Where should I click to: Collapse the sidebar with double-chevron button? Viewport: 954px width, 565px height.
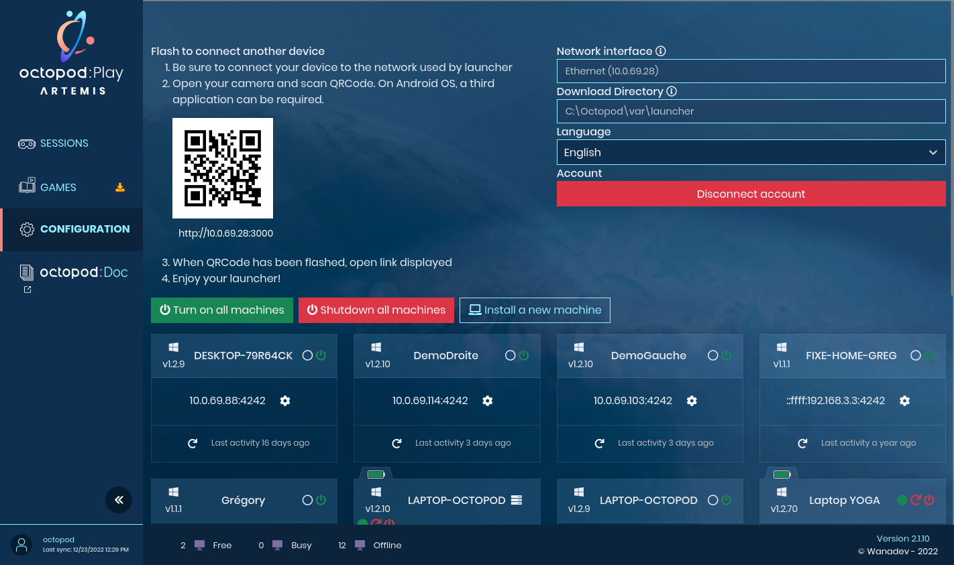[x=119, y=500]
